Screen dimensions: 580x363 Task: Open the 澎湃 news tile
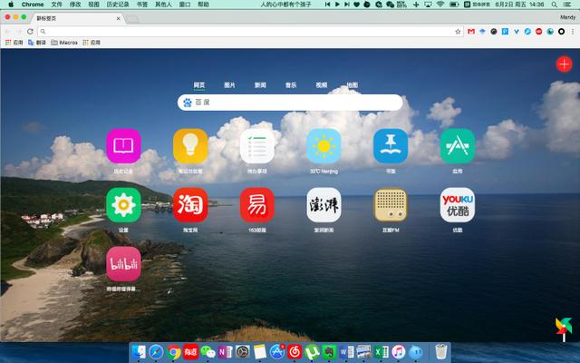[x=324, y=205]
